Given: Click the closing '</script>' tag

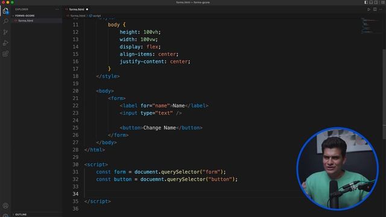Looking at the screenshot, I should [98, 201].
